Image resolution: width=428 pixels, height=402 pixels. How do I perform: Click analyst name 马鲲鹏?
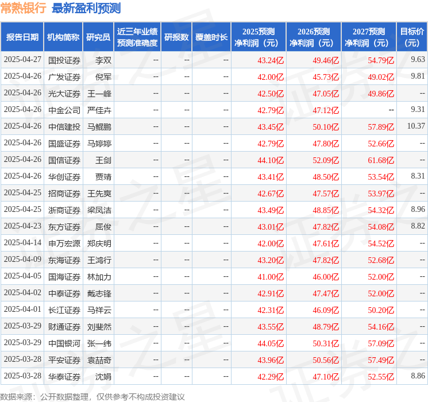coord(99,127)
